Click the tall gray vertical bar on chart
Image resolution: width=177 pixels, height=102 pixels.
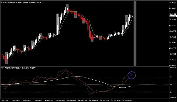pyautogui.click(x=135, y=33)
